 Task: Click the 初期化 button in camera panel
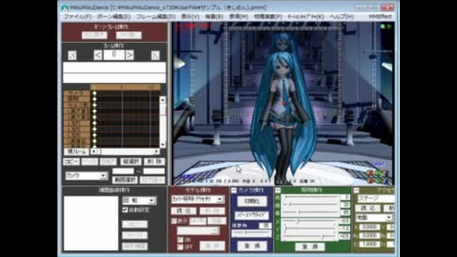pyautogui.click(x=252, y=201)
